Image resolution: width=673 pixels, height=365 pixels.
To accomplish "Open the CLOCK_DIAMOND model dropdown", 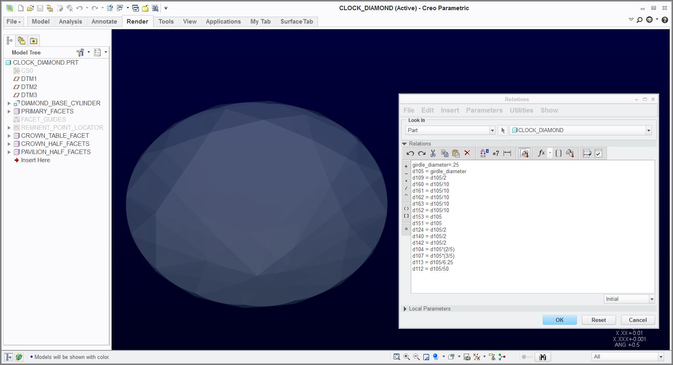I will pos(649,130).
